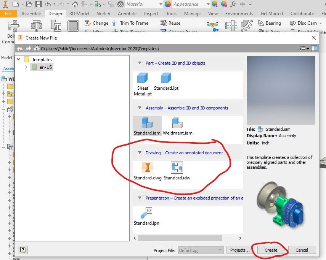Click the Disc Cam tool
This screenshot has width=326, height=260.
click(304, 23)
